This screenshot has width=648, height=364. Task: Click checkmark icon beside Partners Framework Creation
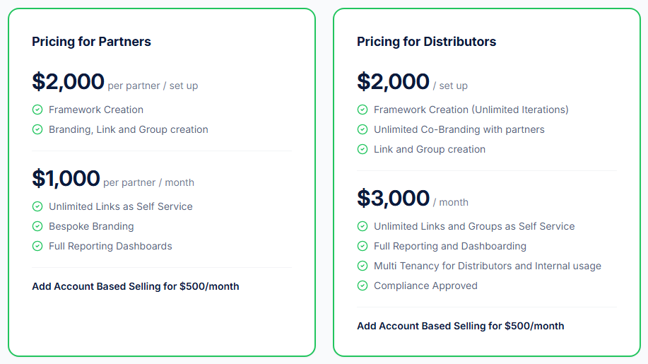pyautogui.click(x=37, y=110)
